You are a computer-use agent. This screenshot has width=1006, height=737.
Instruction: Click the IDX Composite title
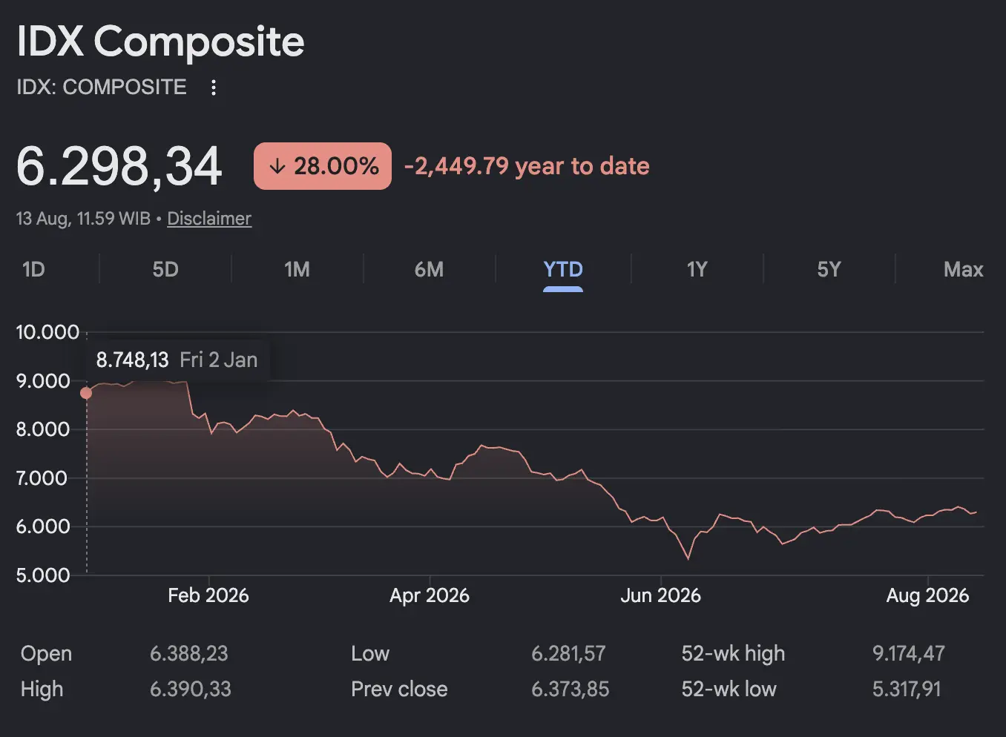click(x=160, y=42)
